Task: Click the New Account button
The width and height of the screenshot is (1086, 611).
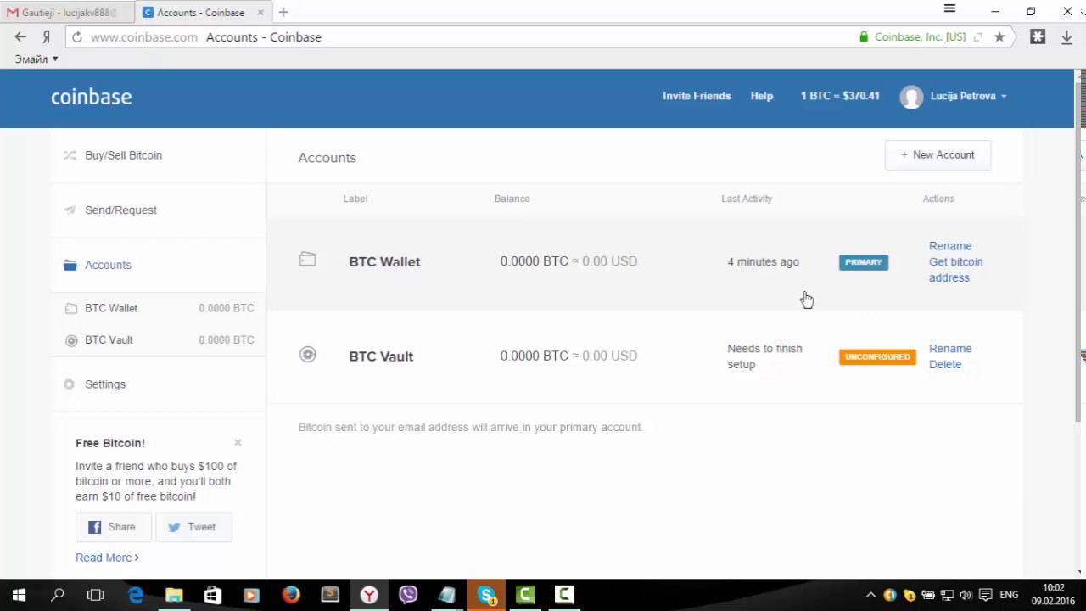Action: click(938, 155)
